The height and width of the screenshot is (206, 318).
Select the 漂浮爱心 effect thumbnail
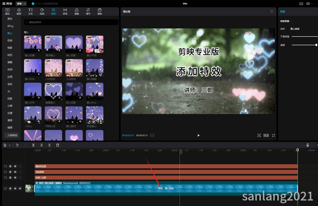coord(53,44)
